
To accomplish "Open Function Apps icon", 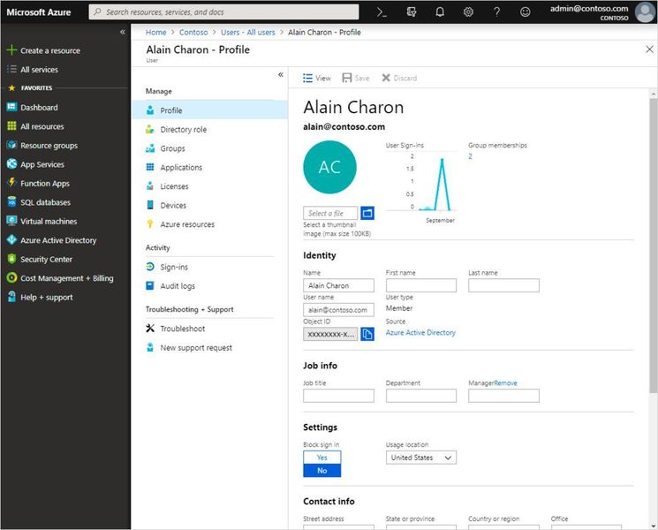I will (11, 183).
